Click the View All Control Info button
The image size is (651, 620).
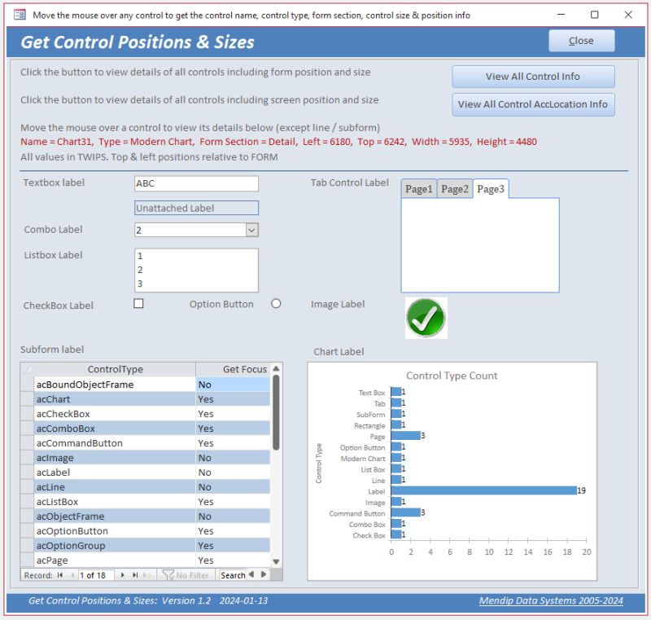pos(533,76)
